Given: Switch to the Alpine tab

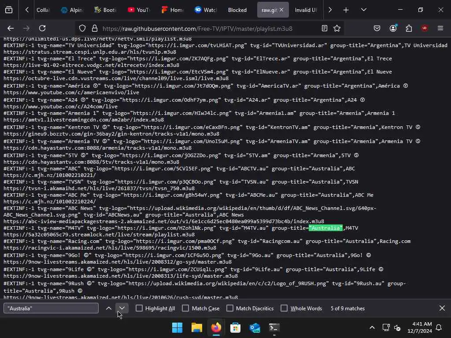Looking at the screenshot, I should 72,10.
